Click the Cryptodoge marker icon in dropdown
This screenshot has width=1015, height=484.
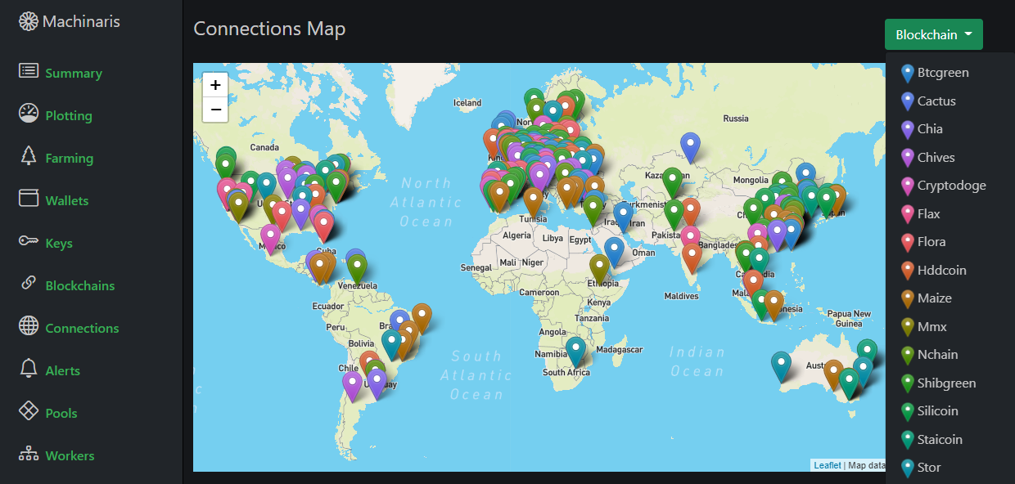(x=907, y=186)
